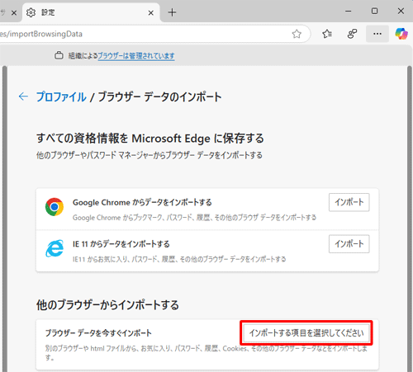Click the heading すべての資格情報を Microsoft Edge に保存する

[150, 139]
